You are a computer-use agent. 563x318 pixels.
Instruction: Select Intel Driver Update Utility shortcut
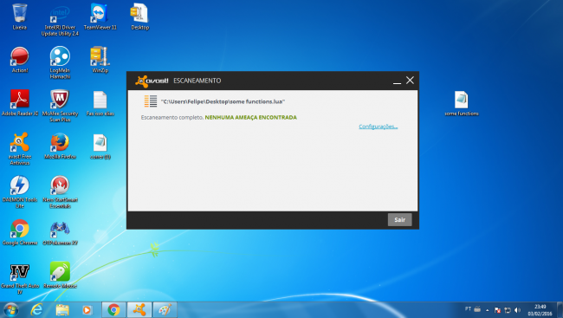pyautogui.click(x=60, y=21)
